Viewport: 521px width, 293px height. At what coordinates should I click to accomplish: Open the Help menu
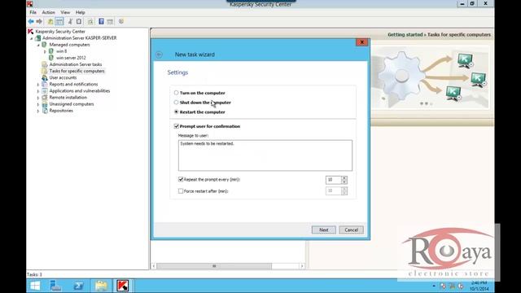(x=80, y=12)
